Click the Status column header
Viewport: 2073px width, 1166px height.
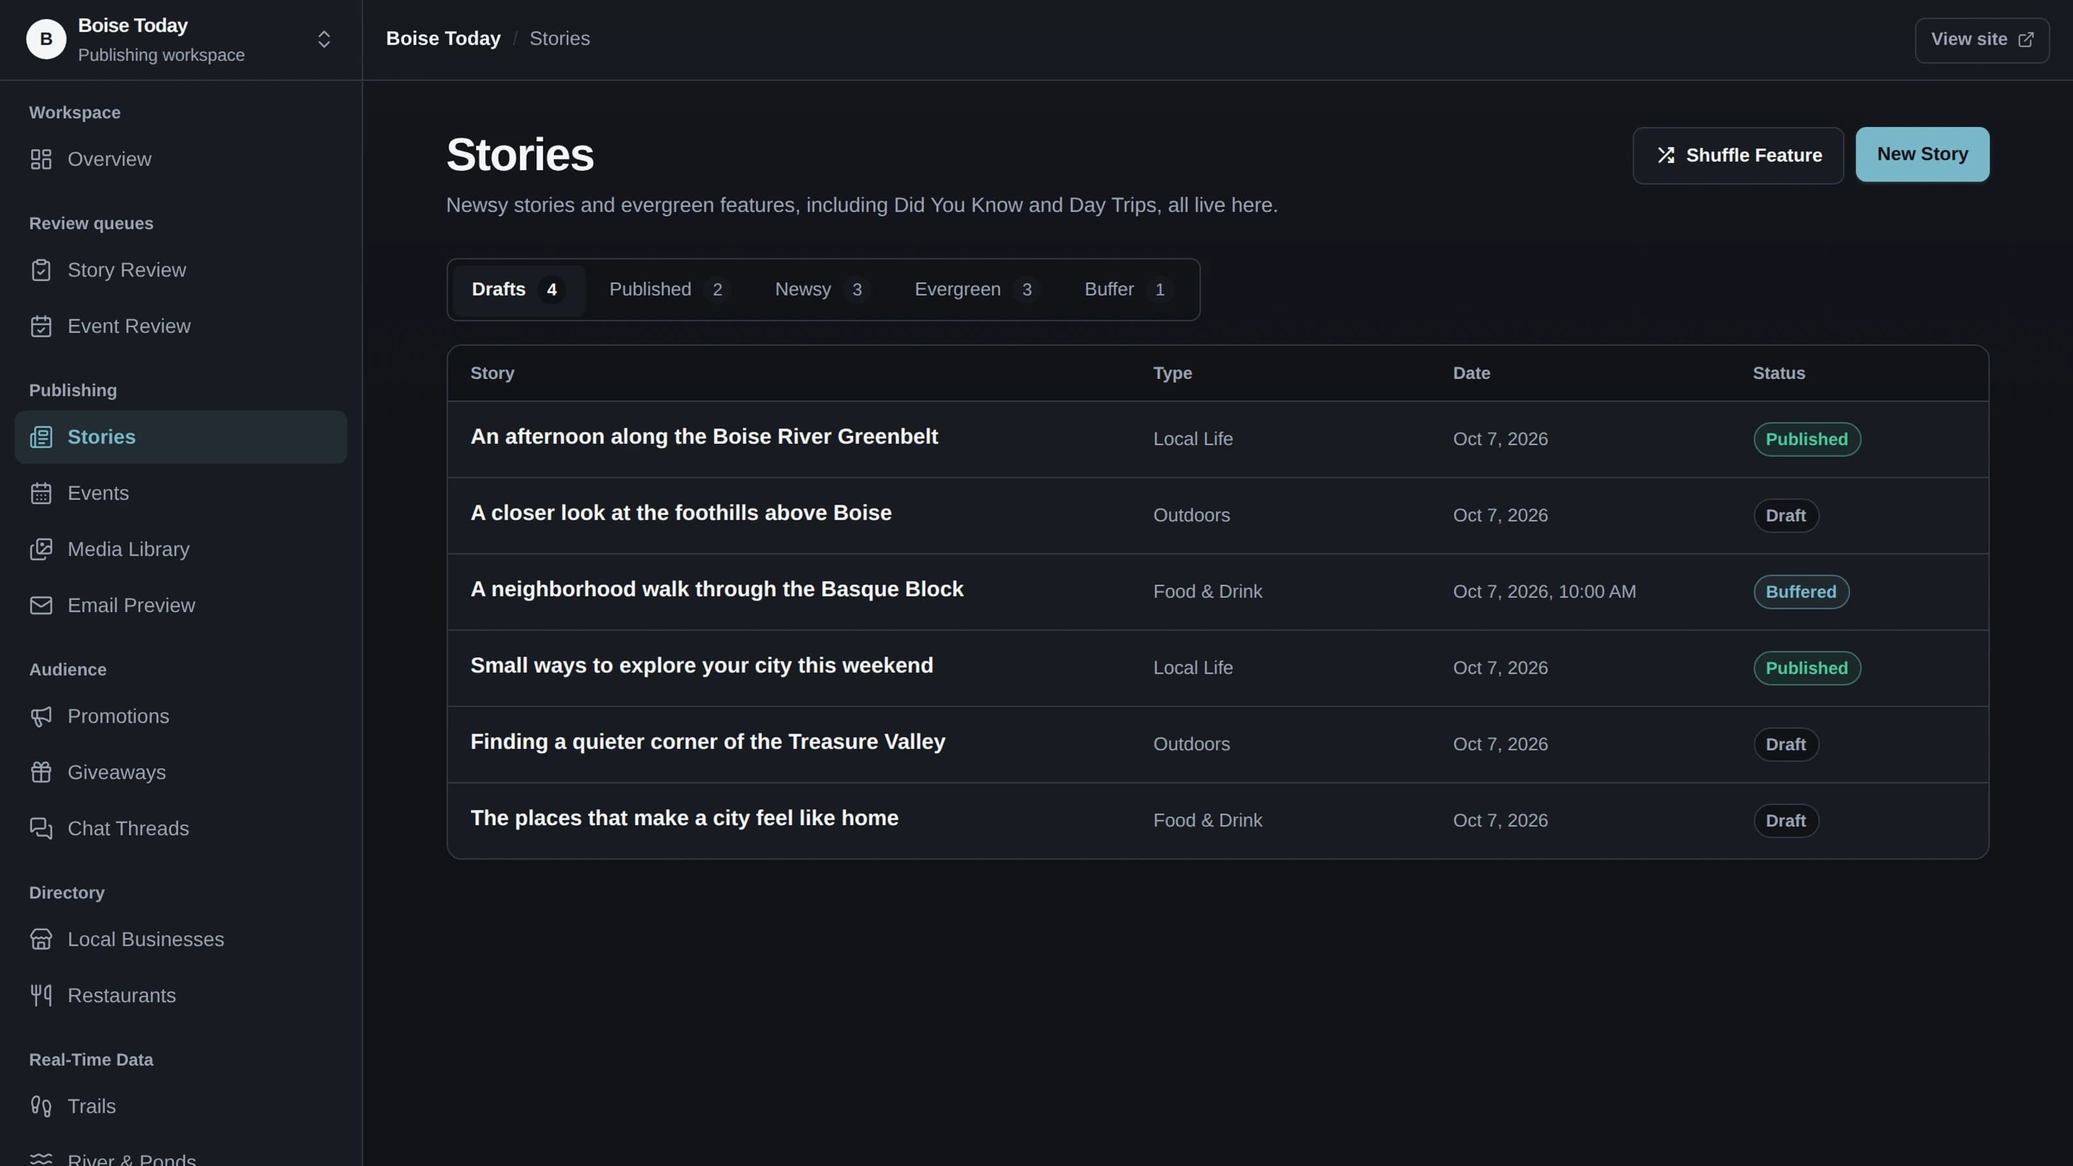(1778, 373)
